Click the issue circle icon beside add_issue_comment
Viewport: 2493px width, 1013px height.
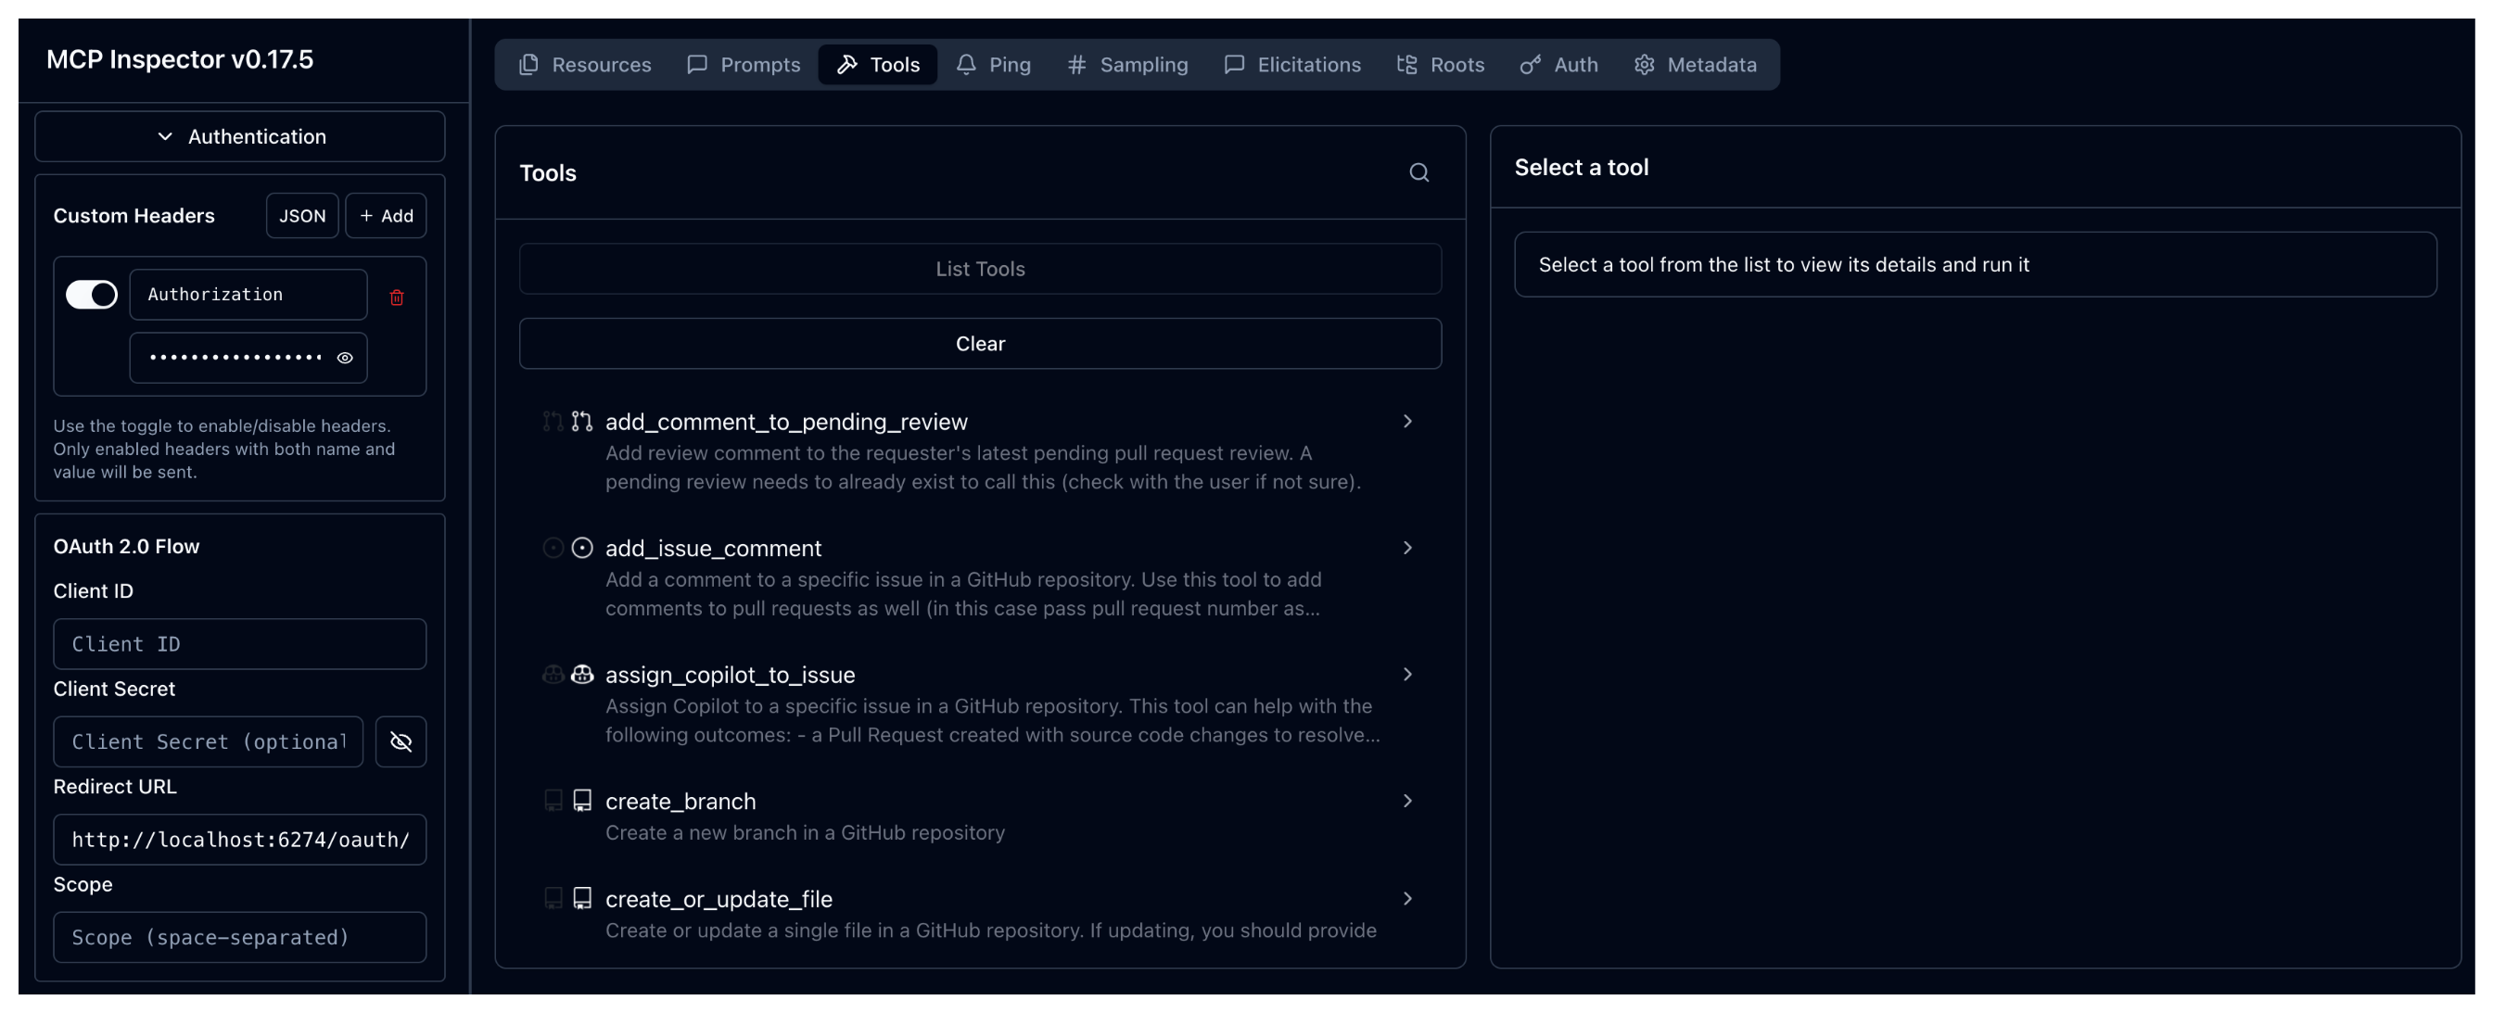581,548
